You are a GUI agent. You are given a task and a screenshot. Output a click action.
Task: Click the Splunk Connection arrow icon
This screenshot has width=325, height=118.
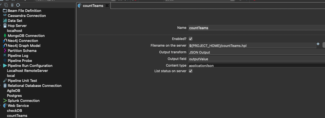point(5,101)
